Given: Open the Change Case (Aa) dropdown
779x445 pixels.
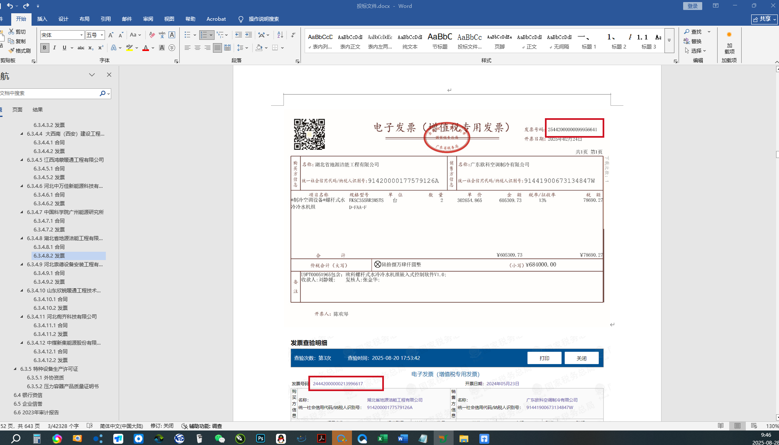Looking at the screenshot, I should click(135, 35).
